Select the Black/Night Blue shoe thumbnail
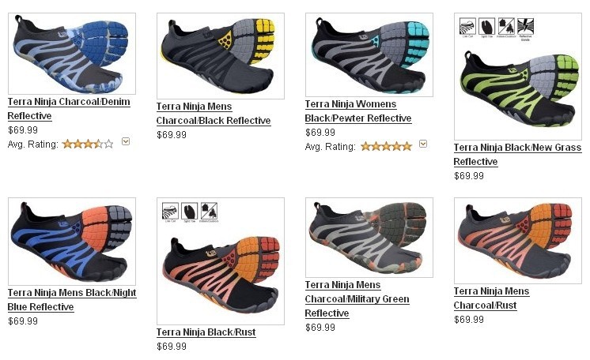This screenshot has height=360, width=590. click(72, 242)
